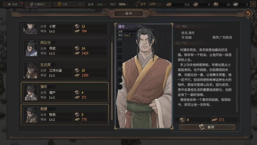Open the list menu icon at top right
This screenshot has width=257, height=145.
tap(253, 4)
